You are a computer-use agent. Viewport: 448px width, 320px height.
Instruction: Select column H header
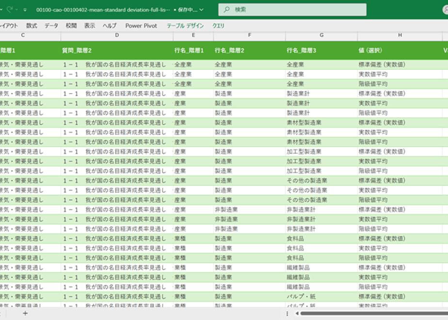pos(400,35)
